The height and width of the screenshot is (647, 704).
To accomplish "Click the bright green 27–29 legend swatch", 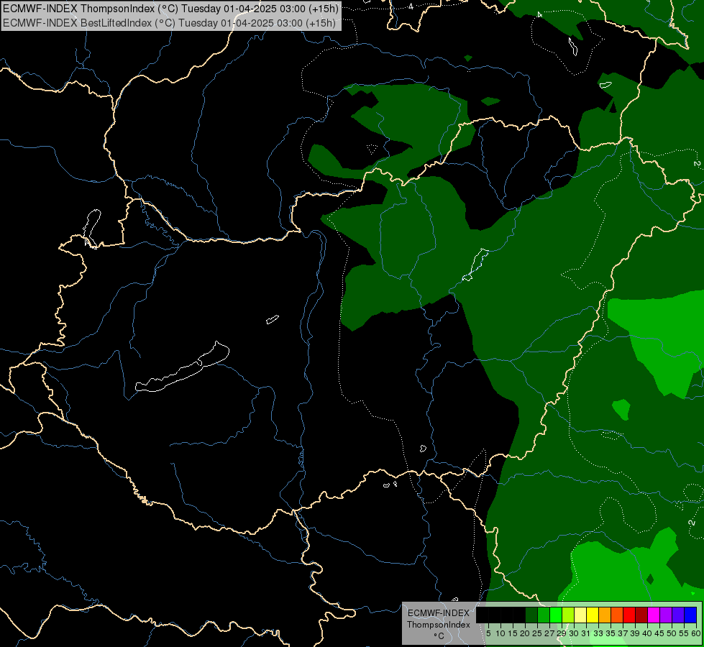I will [x=556, y=615].
